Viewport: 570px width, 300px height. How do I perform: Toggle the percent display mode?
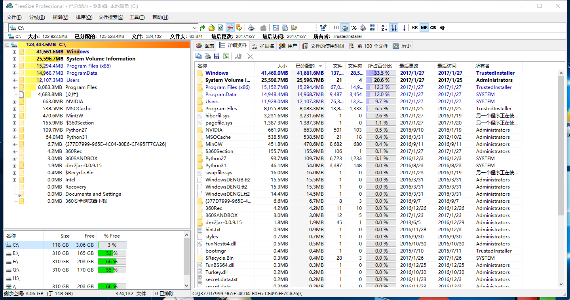click(x=354, y=28)
